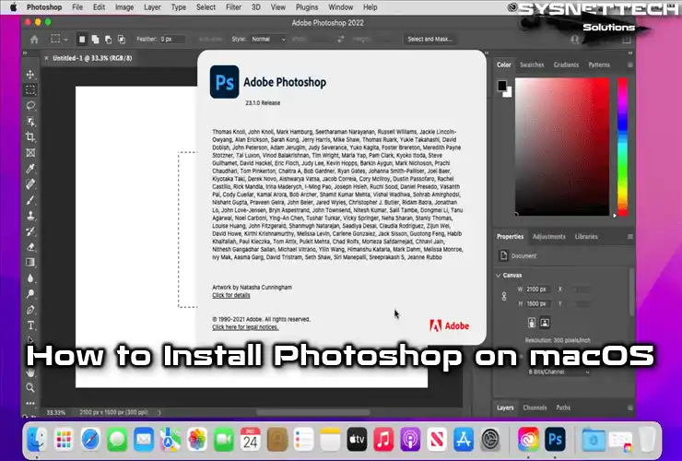
Task: Select the Gradient tool
Action: 30,263
